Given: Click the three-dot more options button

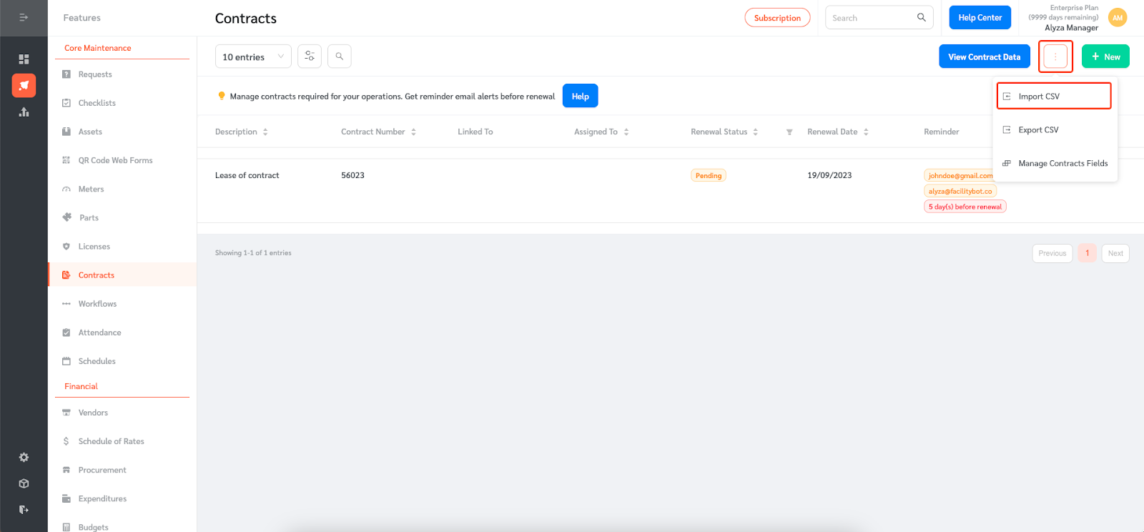Looking at the screenshot, I should pos(1055,56).
